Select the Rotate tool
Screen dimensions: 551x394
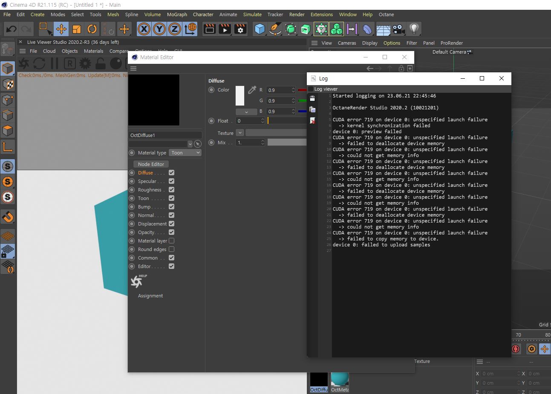[92, 29]
